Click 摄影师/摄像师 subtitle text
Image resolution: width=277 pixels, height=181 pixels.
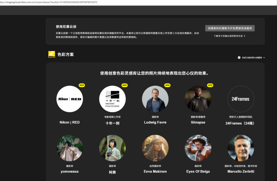(x=198, y=117)
